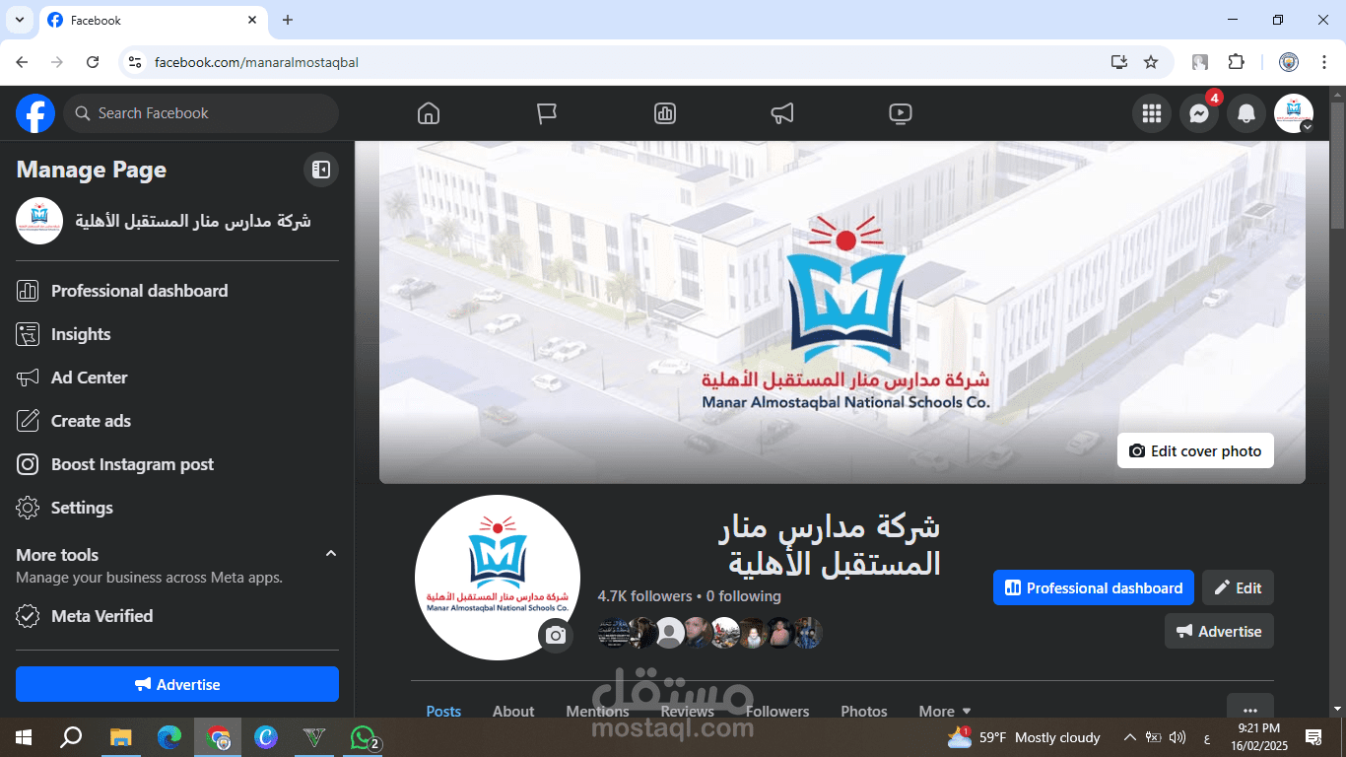Click the 0 following link
The width and height of the screenshot is (1346, 757).
tap(743, 596)
